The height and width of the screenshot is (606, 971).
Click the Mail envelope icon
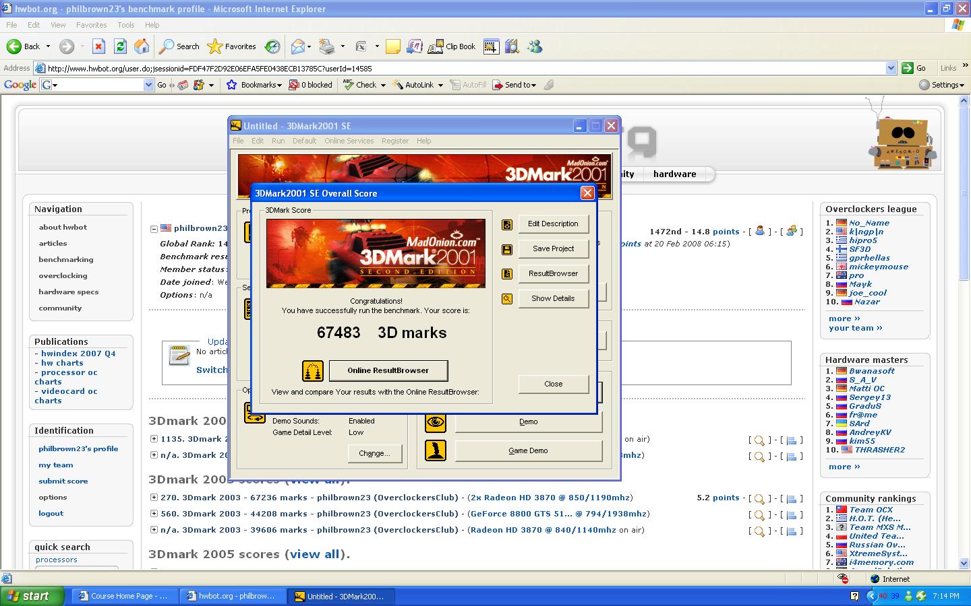[x=297, y=46]
